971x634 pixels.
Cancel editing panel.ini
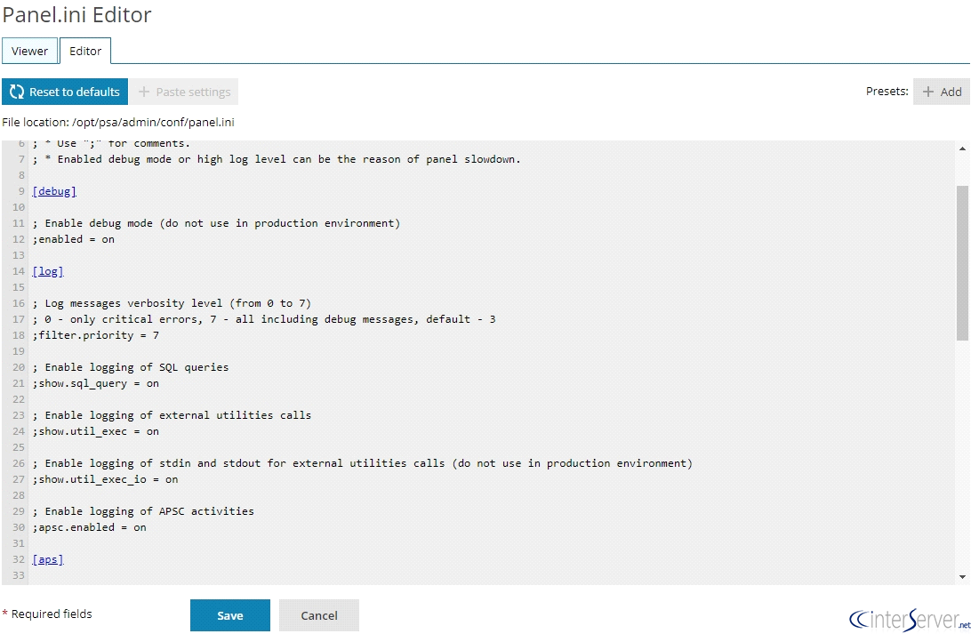click(319, 615)
